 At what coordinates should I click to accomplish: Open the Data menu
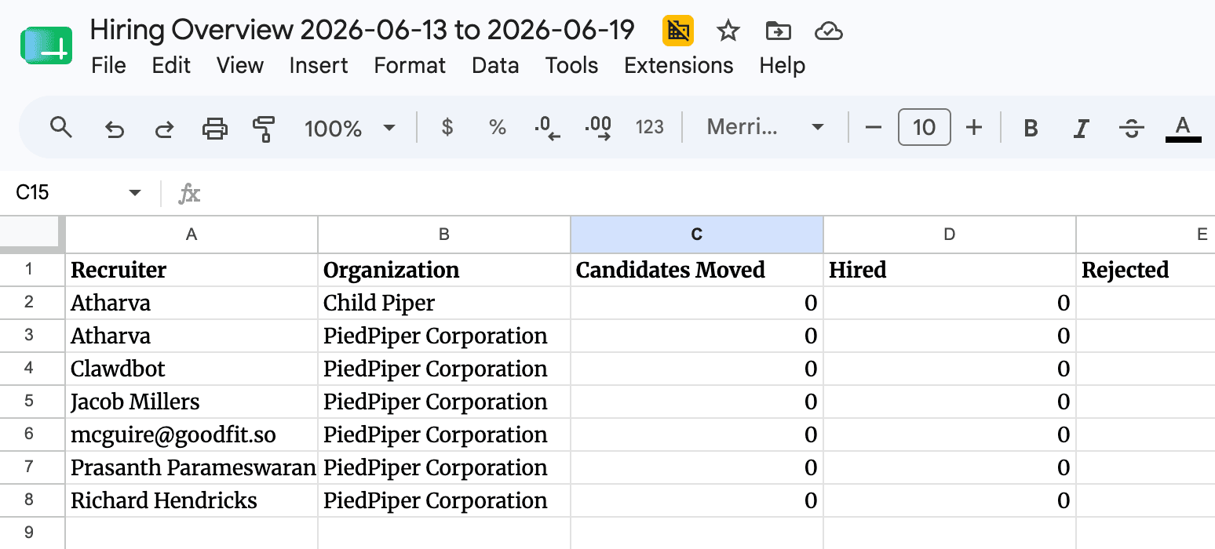495,65
